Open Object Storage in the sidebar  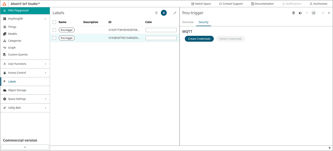(17, 90)
